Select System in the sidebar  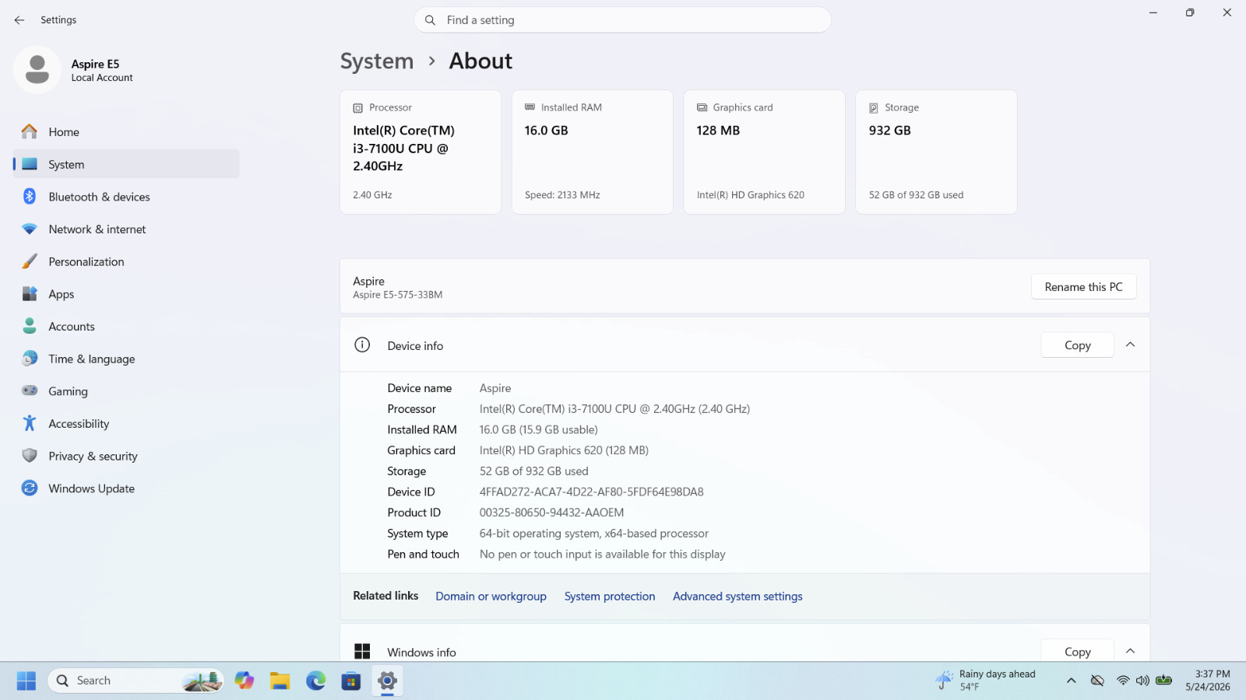tap(126, 164)
